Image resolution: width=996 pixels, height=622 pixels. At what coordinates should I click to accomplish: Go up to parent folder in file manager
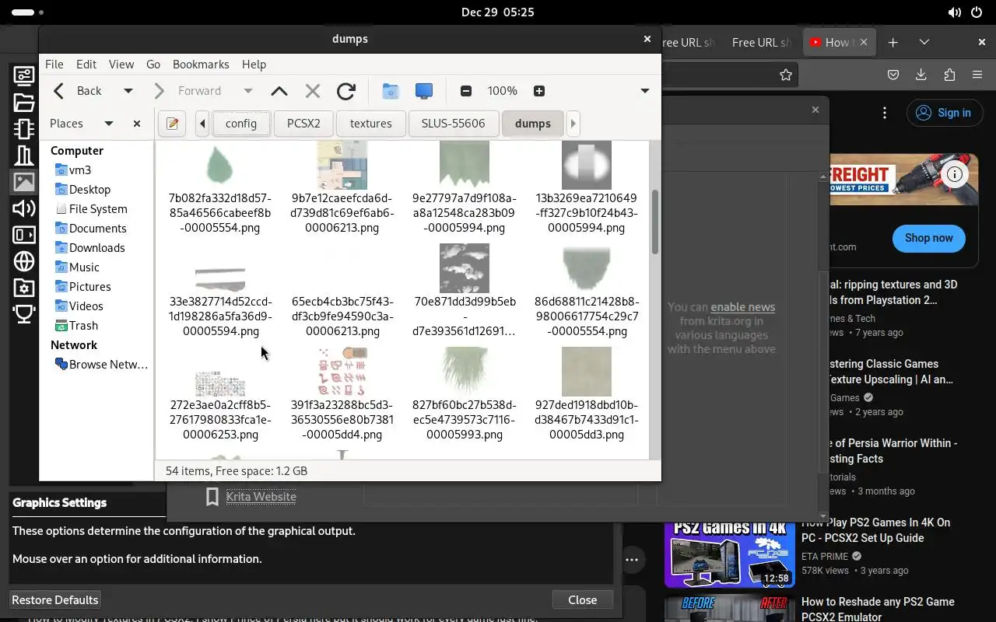279,91
